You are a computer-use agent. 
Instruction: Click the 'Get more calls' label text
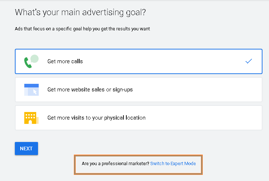coord(65,61)
